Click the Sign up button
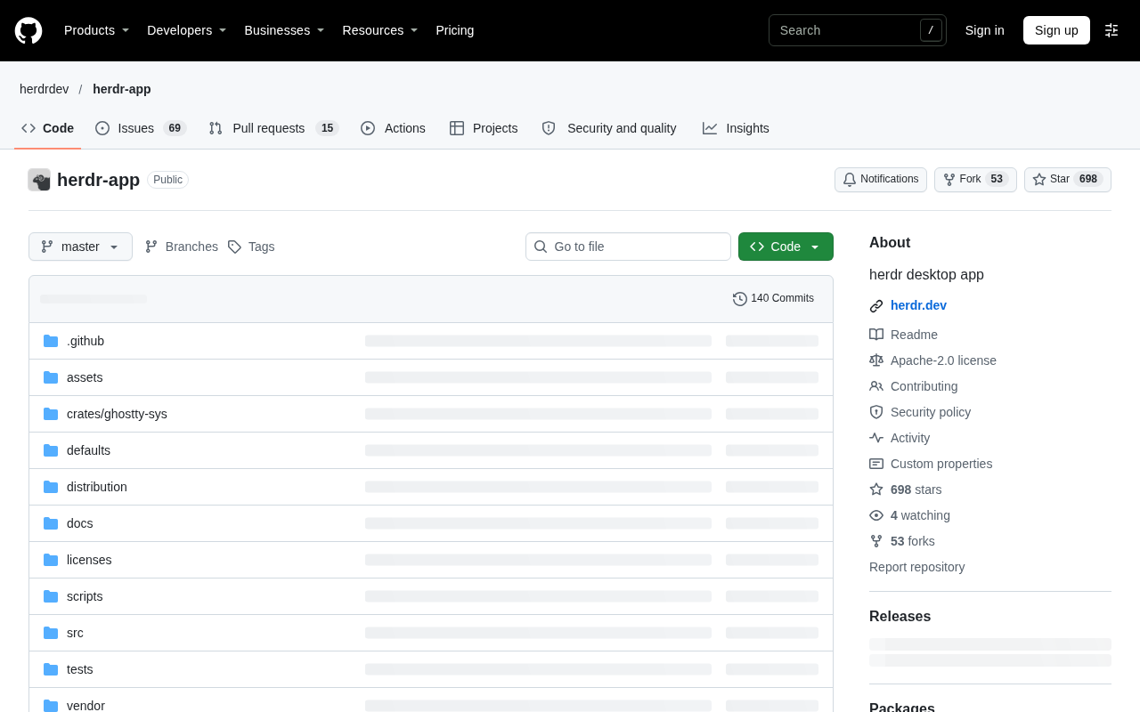Viewport: 1140px width, 712px height. pyautogui.click(x=1056, y=30)
